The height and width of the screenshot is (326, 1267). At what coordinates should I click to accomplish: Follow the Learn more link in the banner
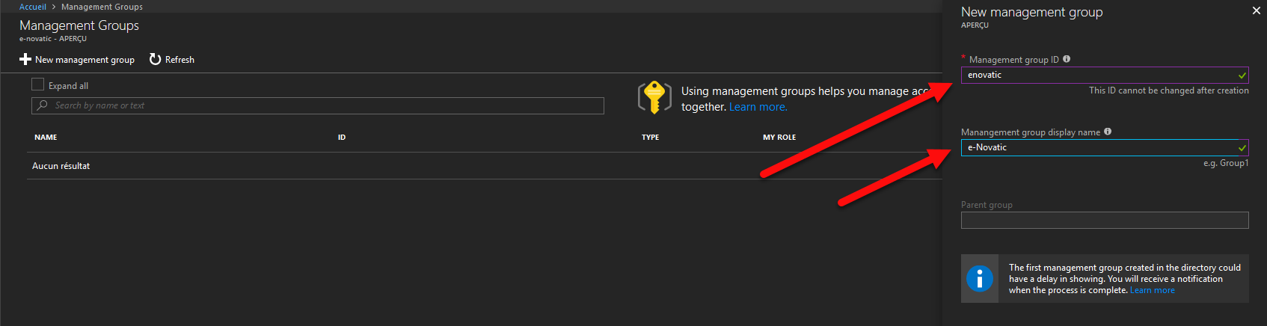point(758,107)
